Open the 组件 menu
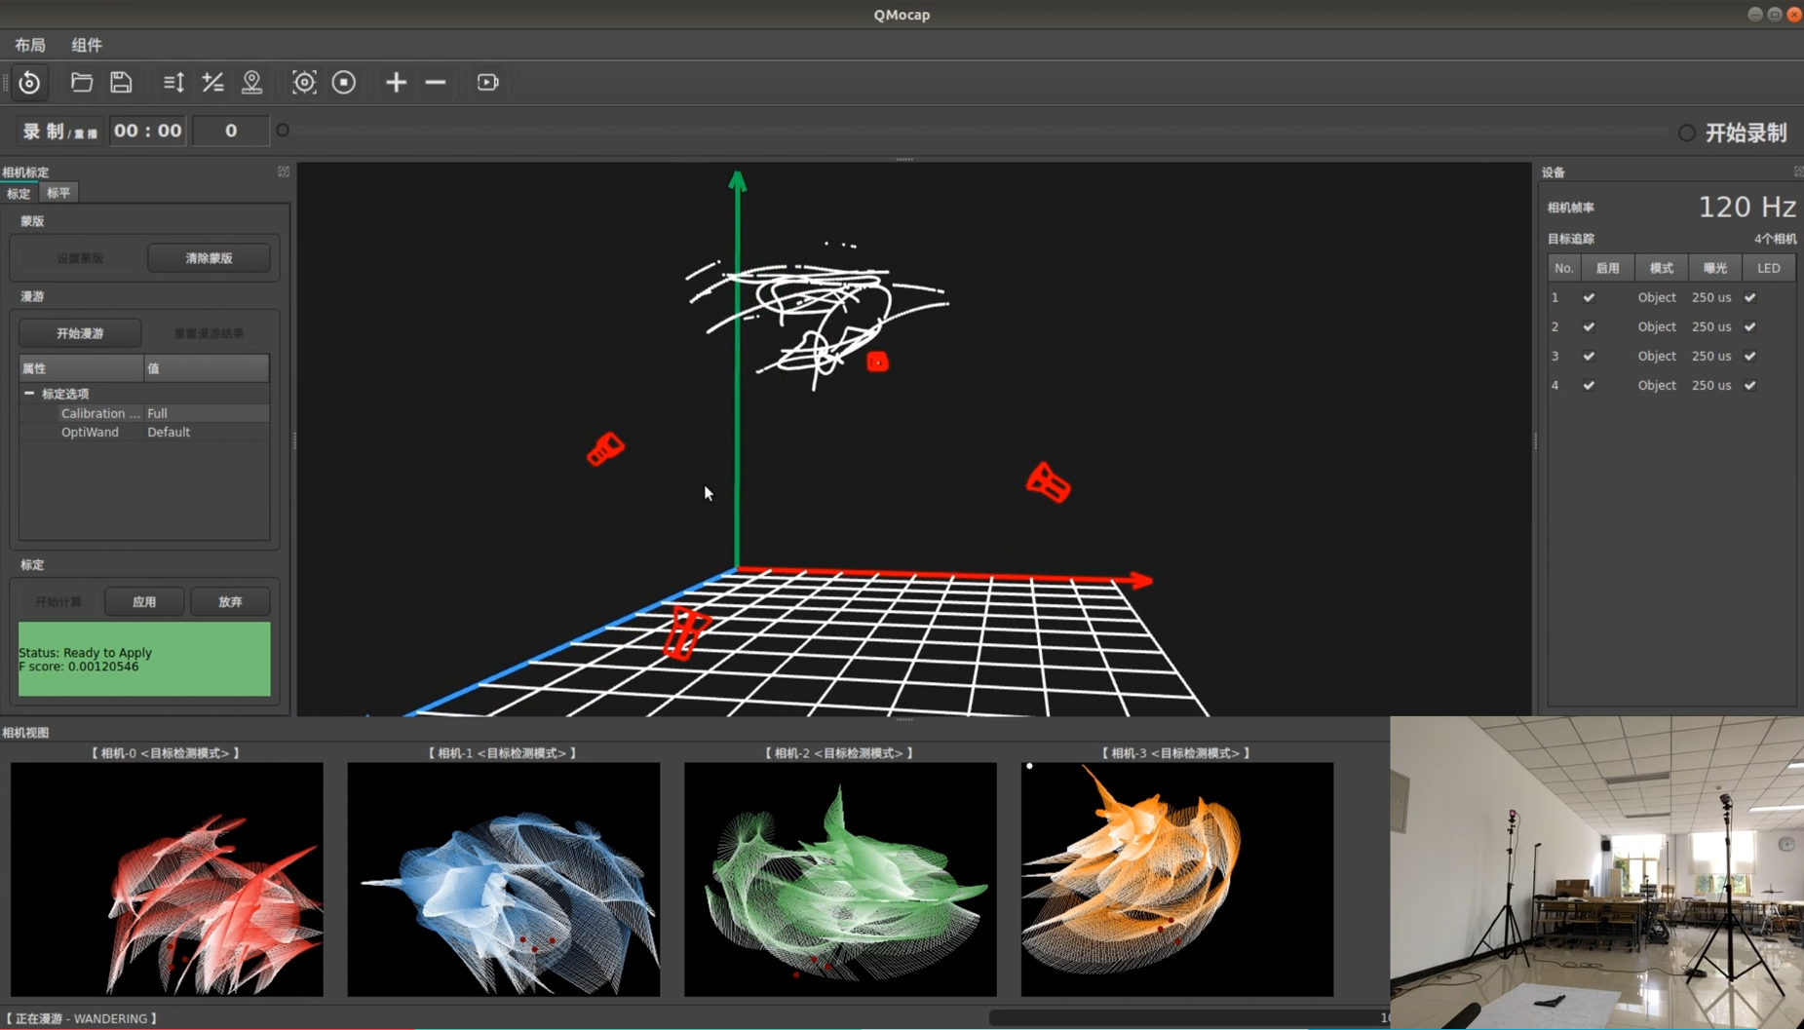Screen dimensions: 1804x1030 coord(87,45)
